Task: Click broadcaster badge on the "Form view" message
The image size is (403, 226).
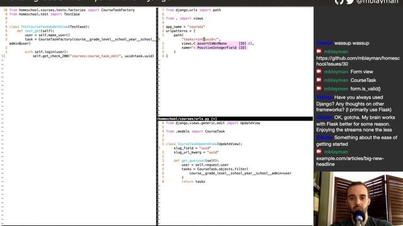Action: pyautogui.click(x=319, y=72)
